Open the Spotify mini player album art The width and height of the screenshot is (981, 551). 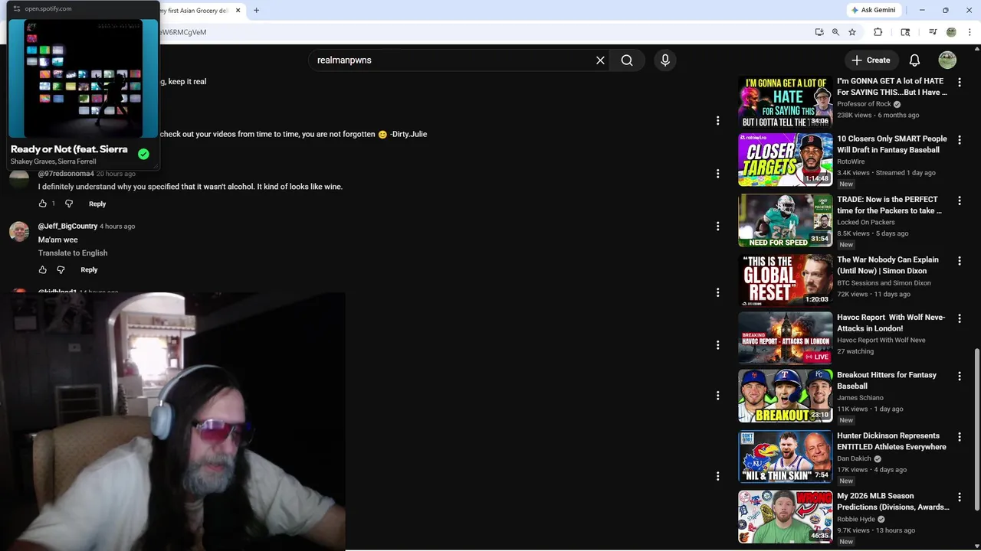(83, 78)
